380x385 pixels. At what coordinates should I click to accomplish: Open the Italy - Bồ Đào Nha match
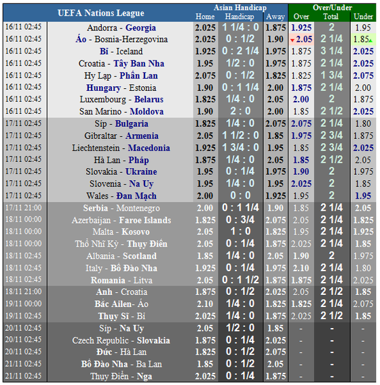pyautogui.click(x=121, y=268)
